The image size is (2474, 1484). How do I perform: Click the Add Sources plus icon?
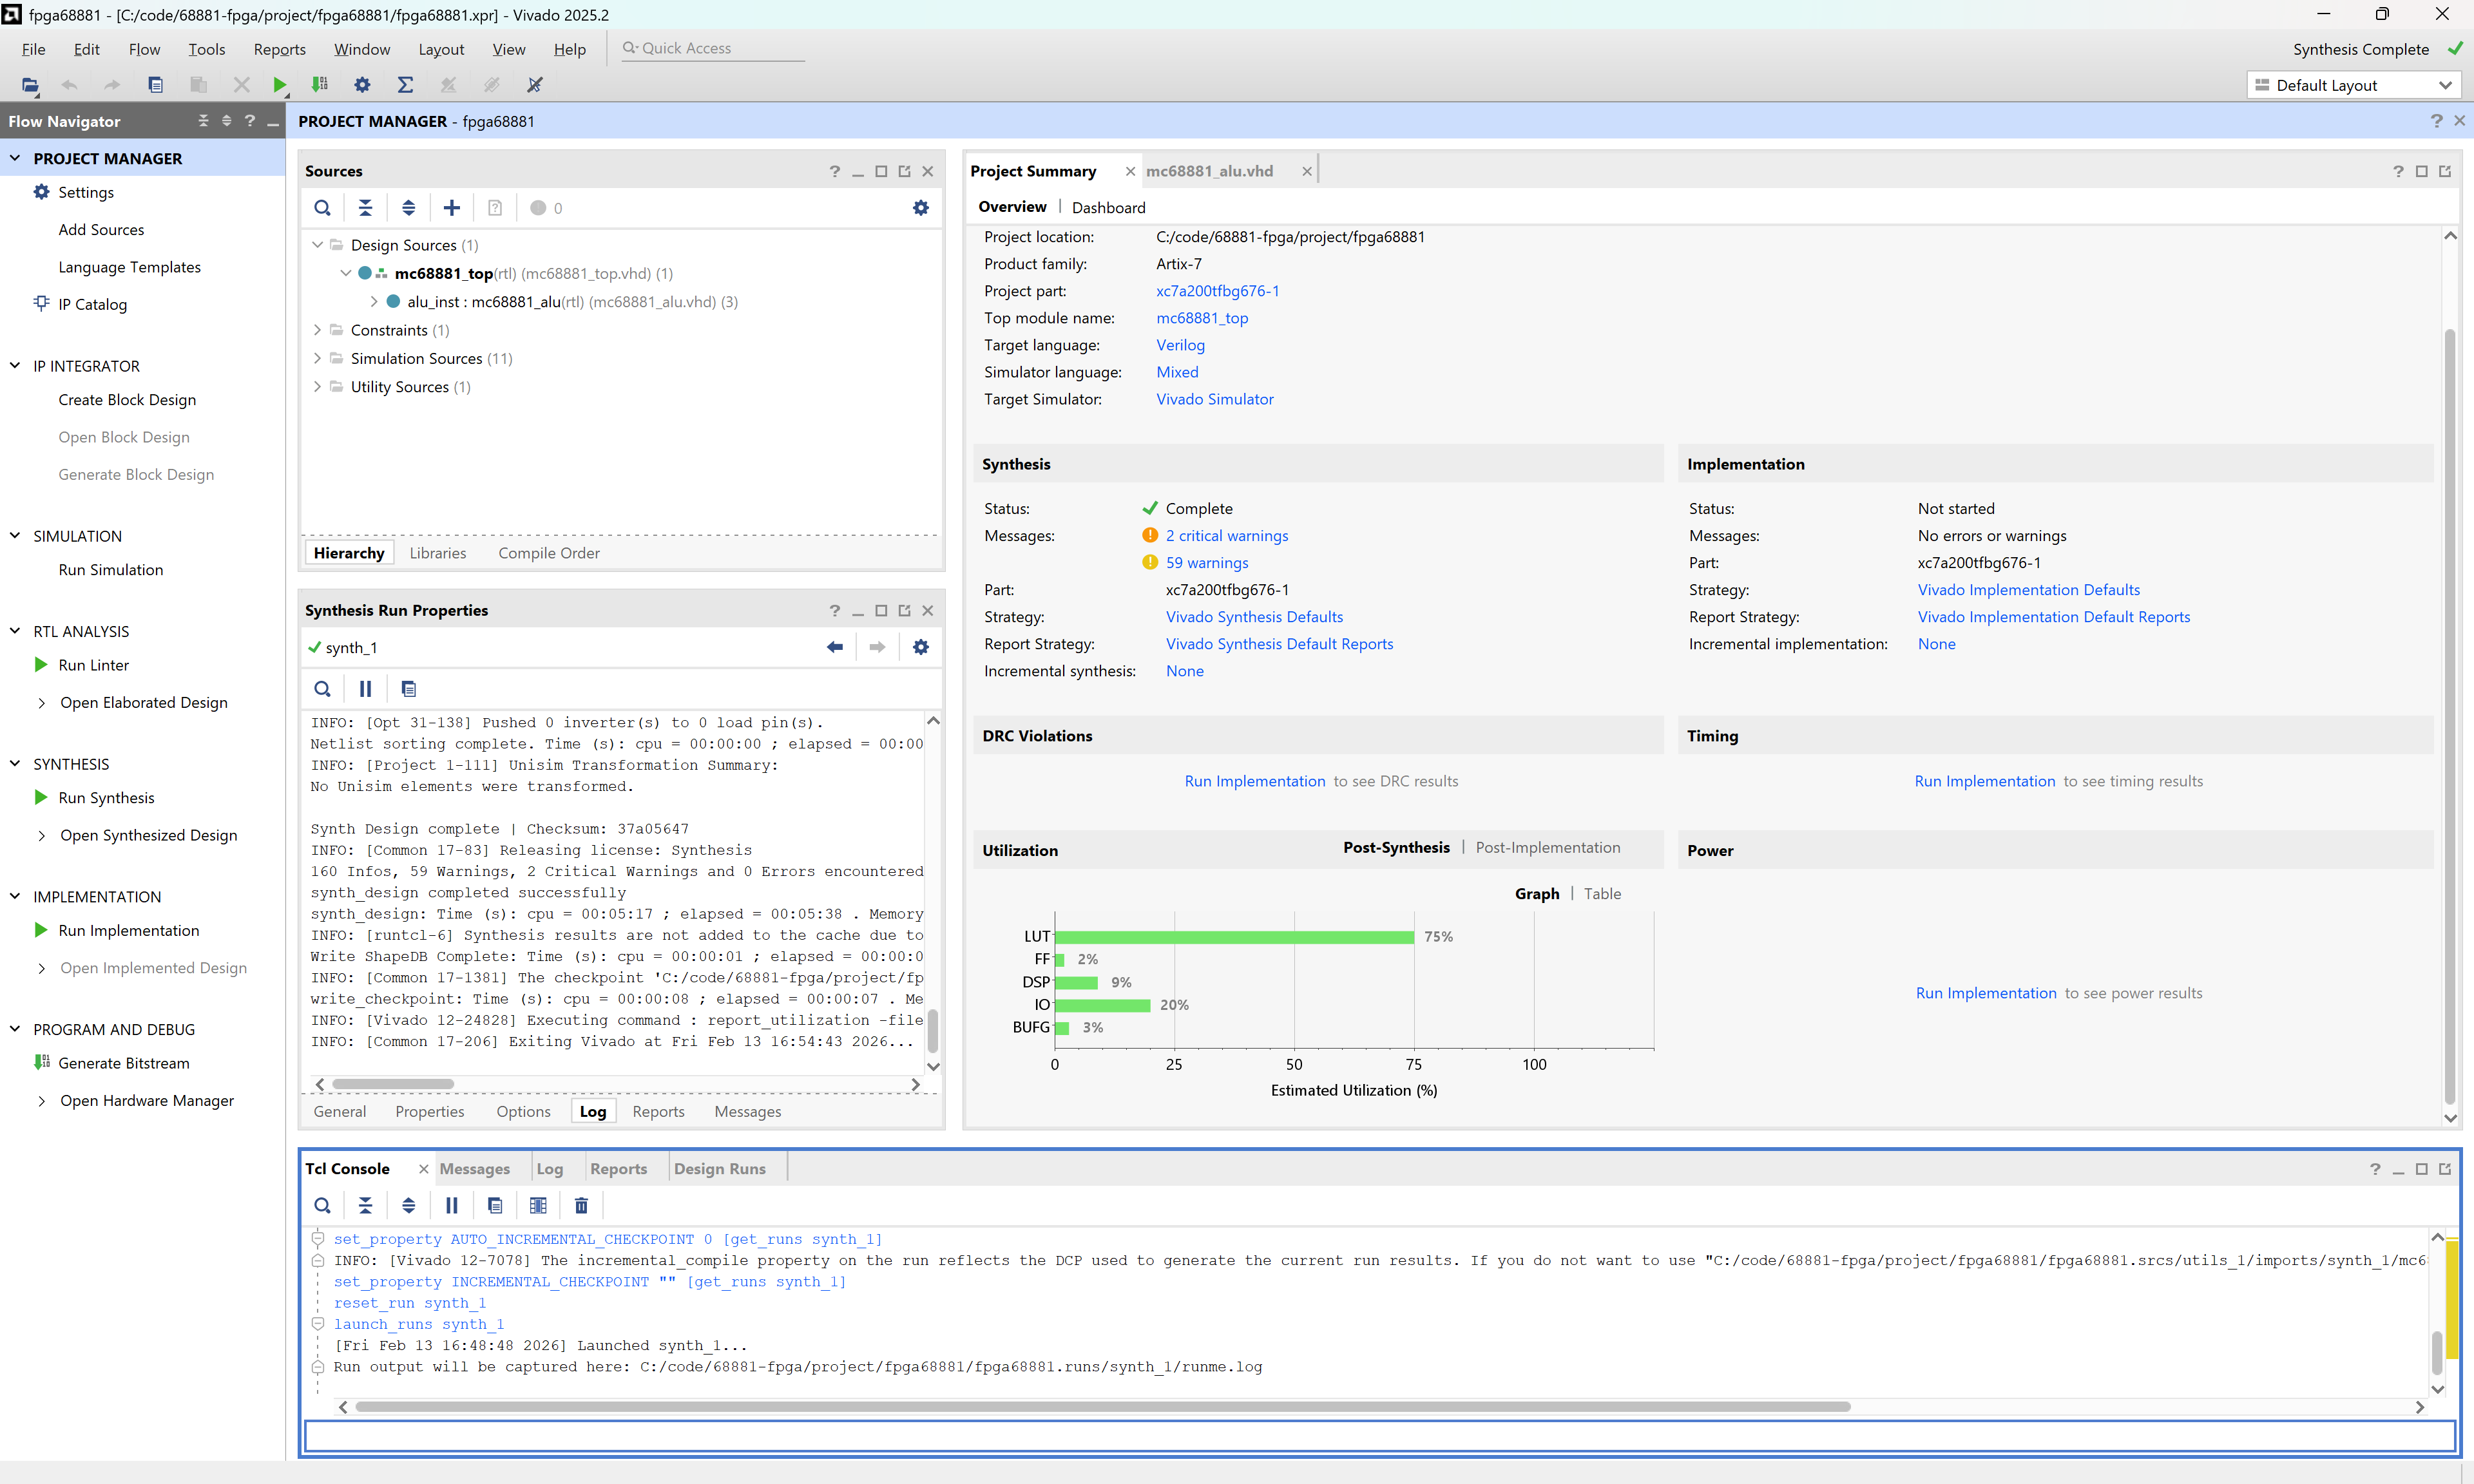(452, 208)
